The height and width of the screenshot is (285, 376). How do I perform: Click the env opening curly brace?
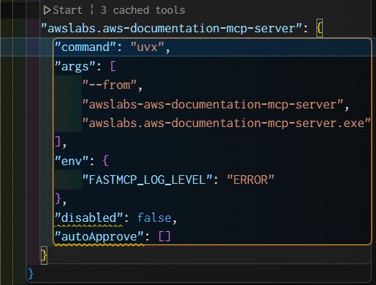106,161
